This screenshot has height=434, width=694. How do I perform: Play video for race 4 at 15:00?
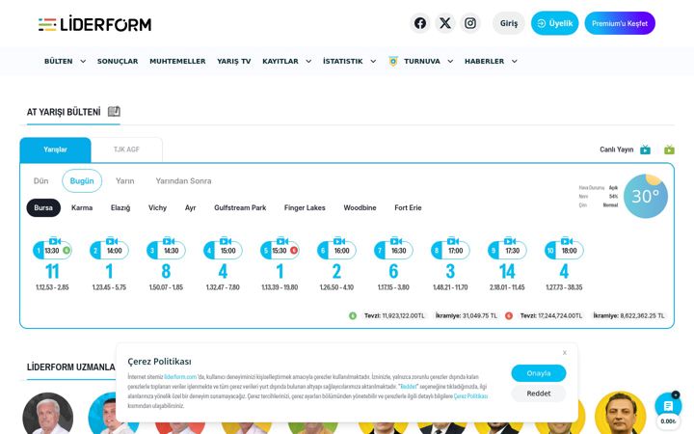pyautogui.click(x=226, y=241)
